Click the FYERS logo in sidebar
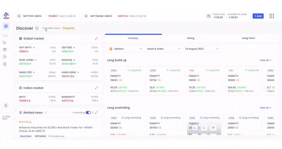 pos(6,16)
